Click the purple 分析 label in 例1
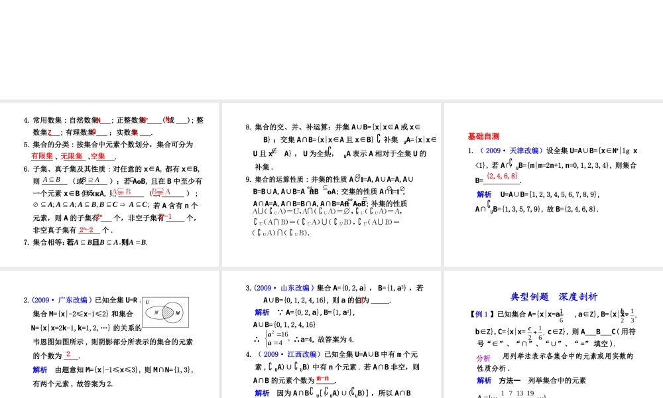 click(483, 358)
